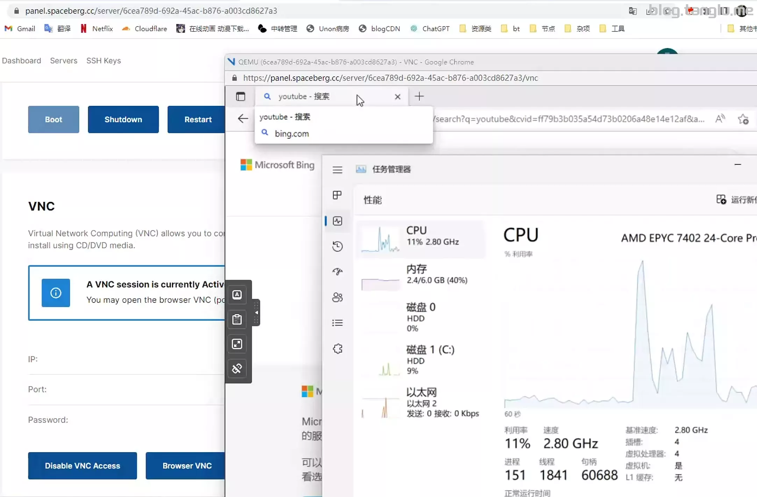This screenshot has height=497, width=757.
Task: Select bing.com suggestion in dropdown
Action: [292, 134]
